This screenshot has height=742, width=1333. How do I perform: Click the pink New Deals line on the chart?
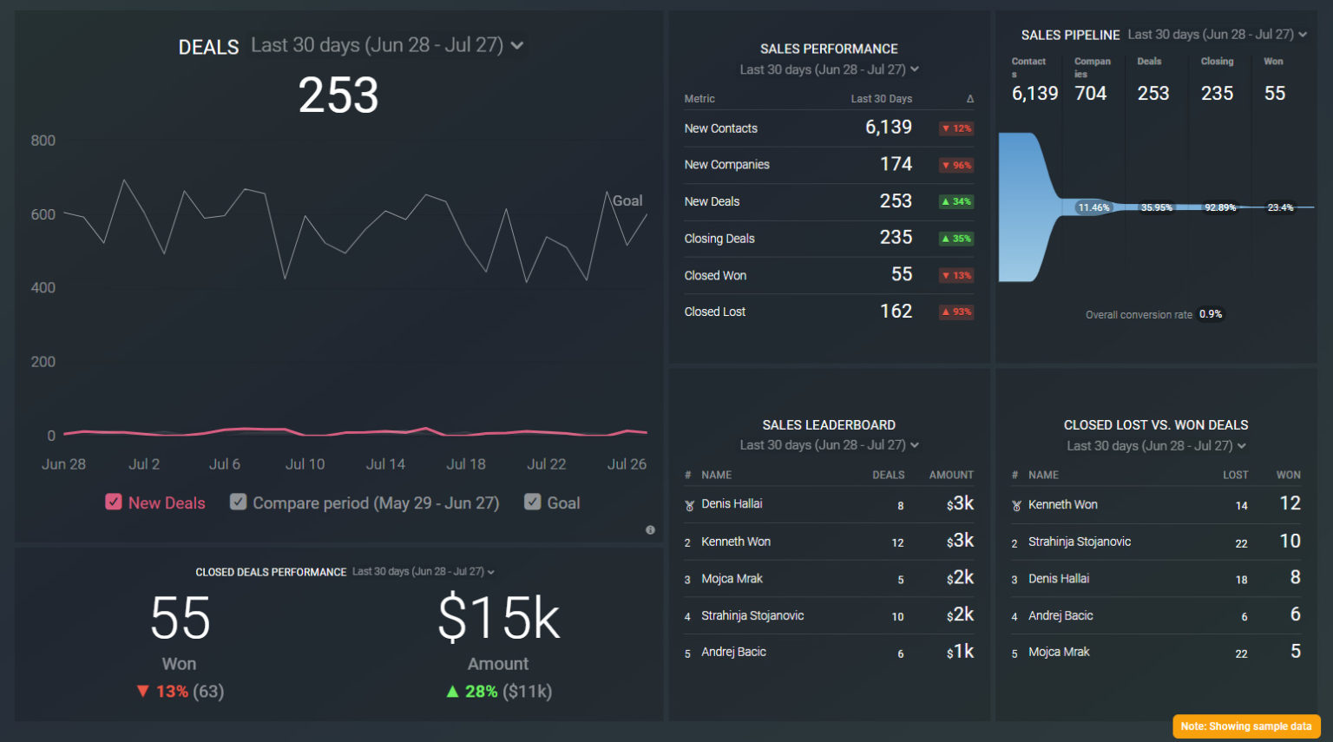coord(347,430)
